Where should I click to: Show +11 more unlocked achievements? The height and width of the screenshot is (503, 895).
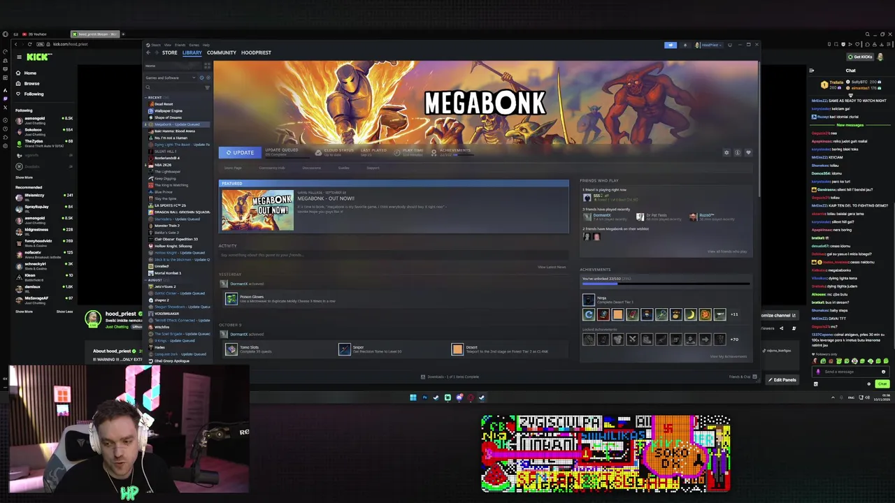(x=734, y=314)
